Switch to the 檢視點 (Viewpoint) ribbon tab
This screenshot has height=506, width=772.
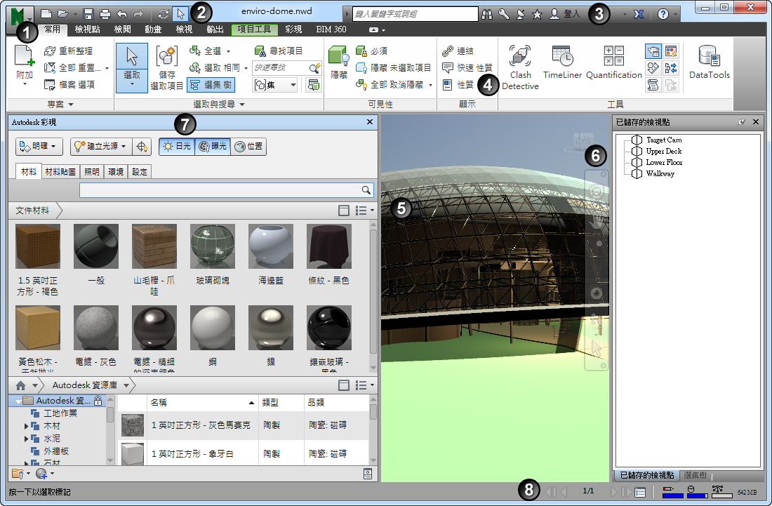[x=88, y=29]
